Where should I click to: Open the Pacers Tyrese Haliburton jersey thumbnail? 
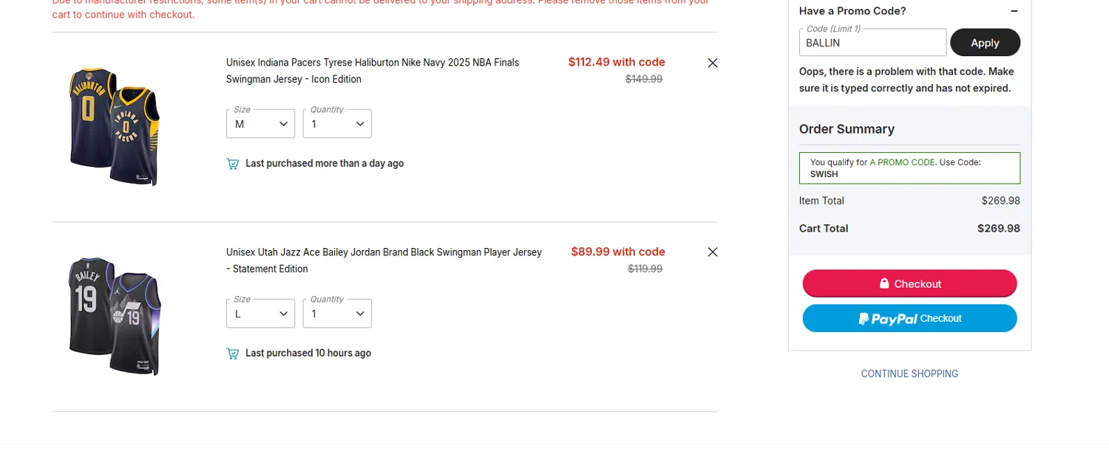(115, 126)
